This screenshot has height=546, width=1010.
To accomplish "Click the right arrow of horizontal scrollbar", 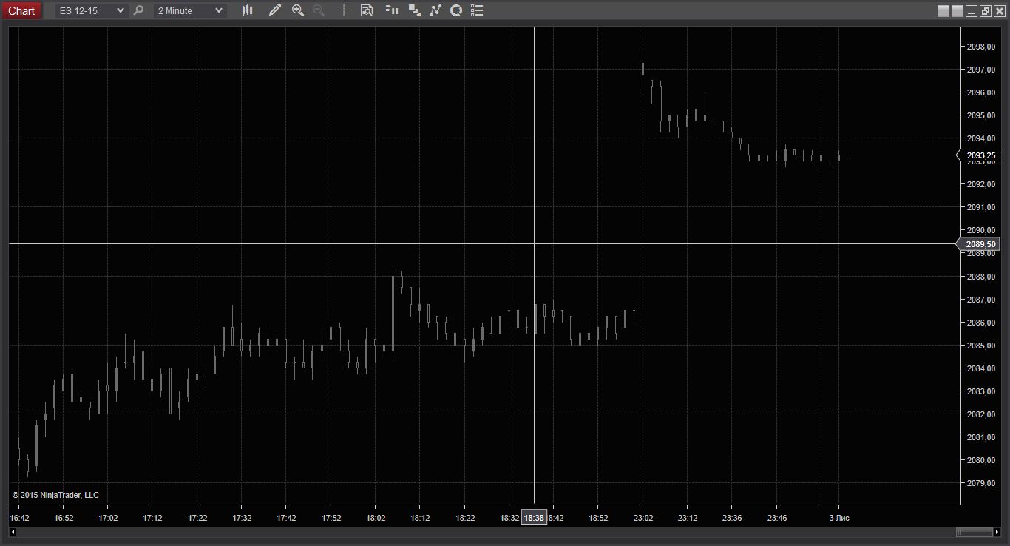I will [x=997, y=532].
